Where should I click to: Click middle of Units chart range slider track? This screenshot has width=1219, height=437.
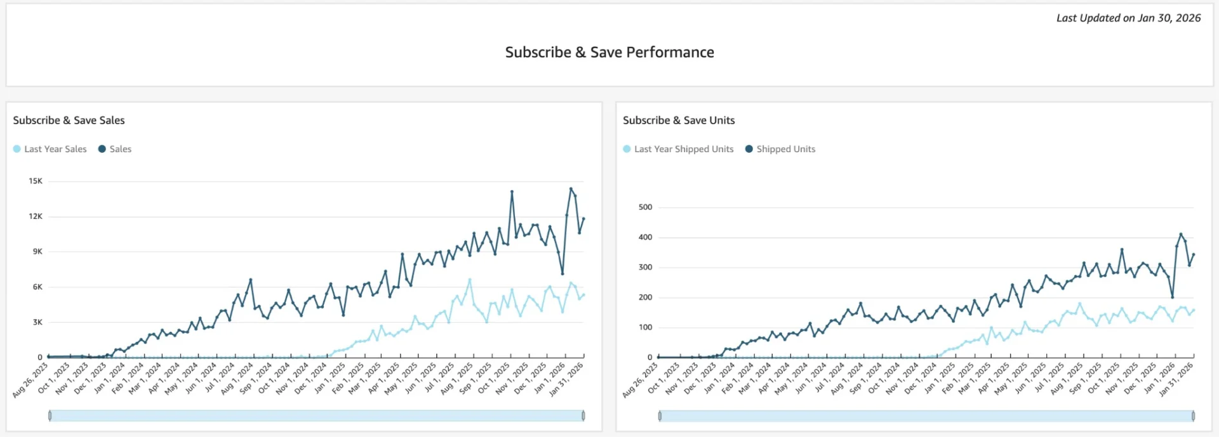[926, 416]
